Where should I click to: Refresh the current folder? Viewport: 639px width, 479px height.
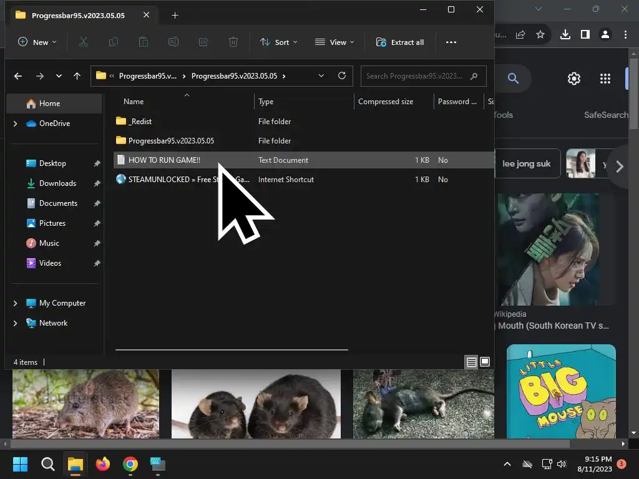click(x=342, y=75)
